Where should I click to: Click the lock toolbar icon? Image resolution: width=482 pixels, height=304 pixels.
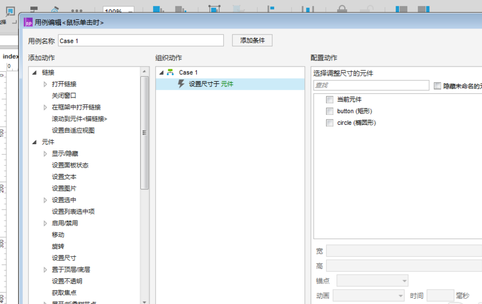click(x=342, y=9)
